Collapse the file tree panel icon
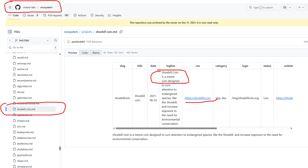The width and height of the screenshot is (308, 168). tap(10, 32)
